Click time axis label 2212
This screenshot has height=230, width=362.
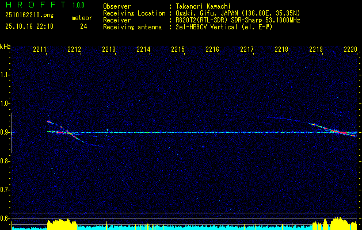tap(74, 49)
